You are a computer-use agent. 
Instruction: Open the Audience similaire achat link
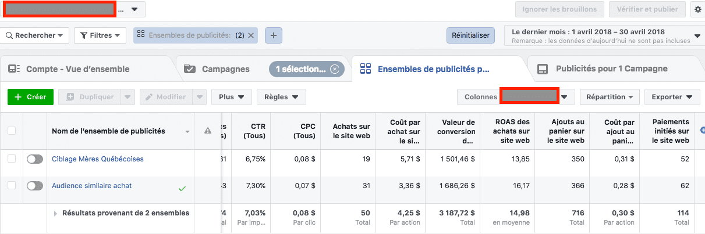pos(92,186)
